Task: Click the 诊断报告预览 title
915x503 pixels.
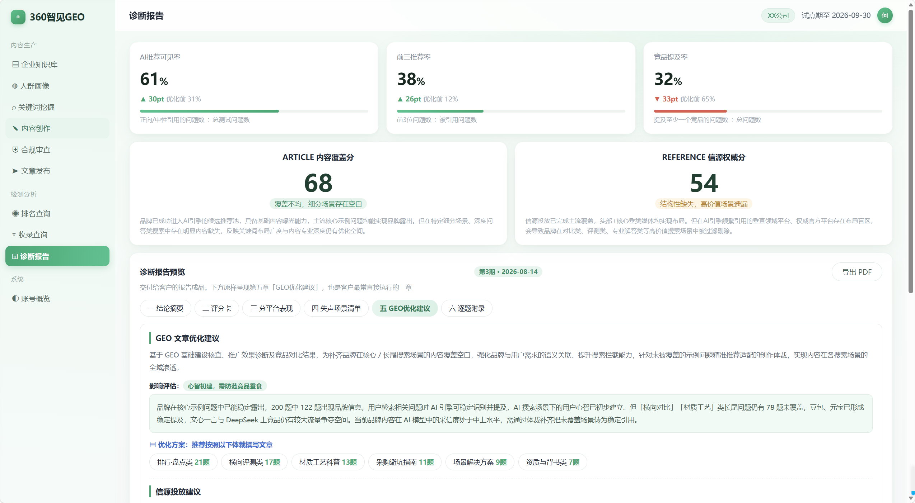Action: point(162,272)
